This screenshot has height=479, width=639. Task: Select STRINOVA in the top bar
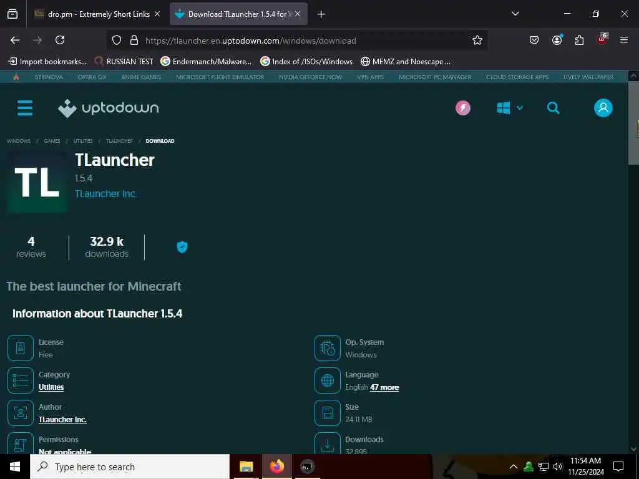pyautogui.click(x=49, y=77)
